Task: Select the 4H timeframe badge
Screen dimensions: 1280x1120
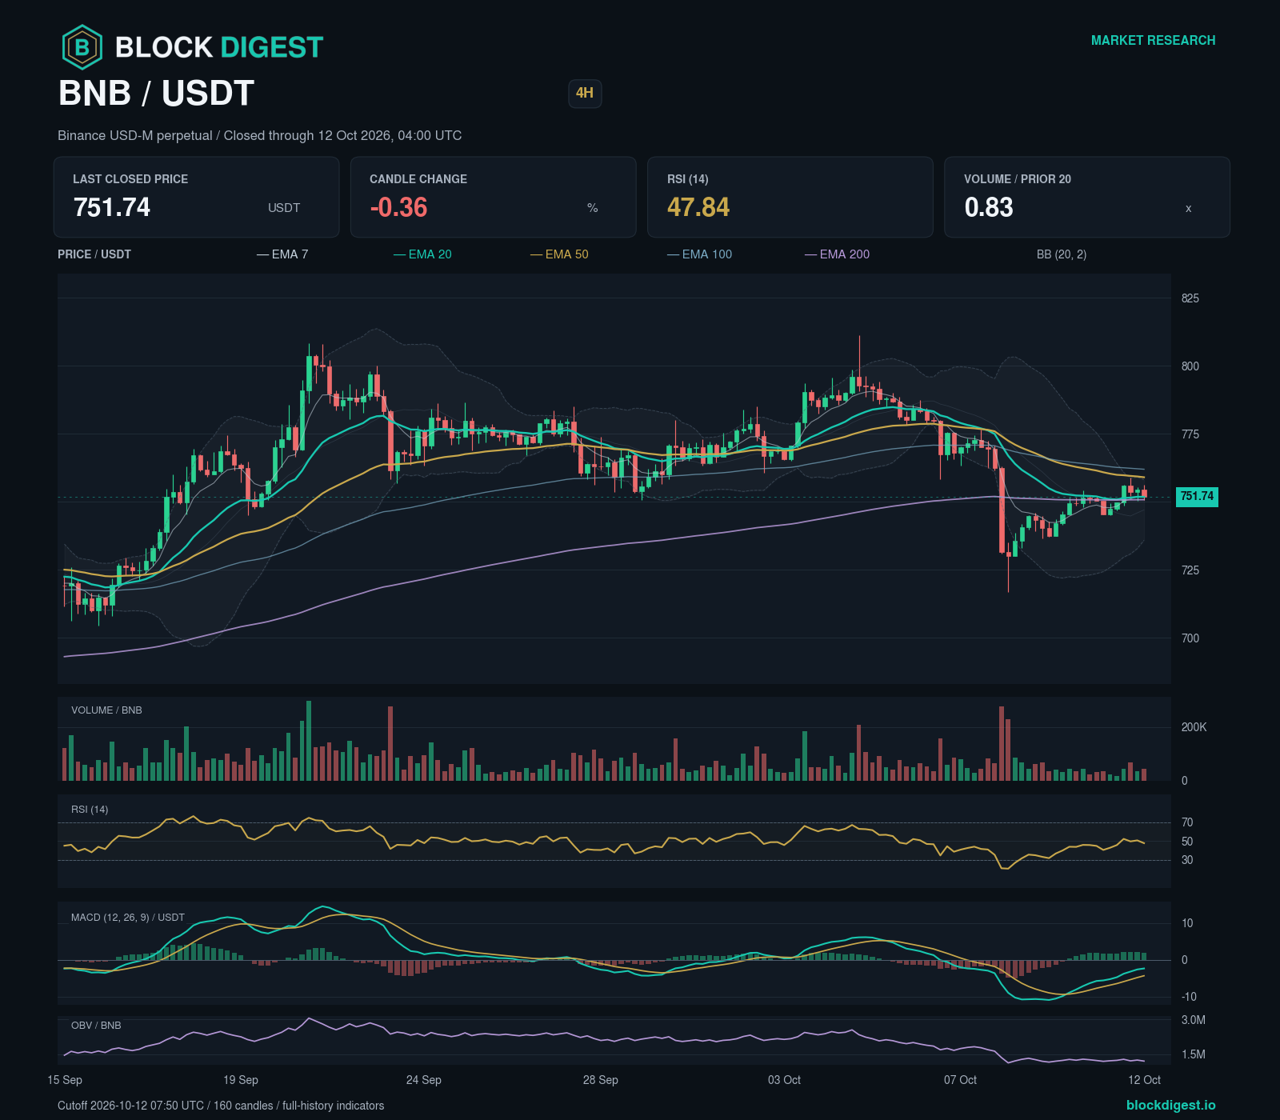Action: [x=585, y=93]
